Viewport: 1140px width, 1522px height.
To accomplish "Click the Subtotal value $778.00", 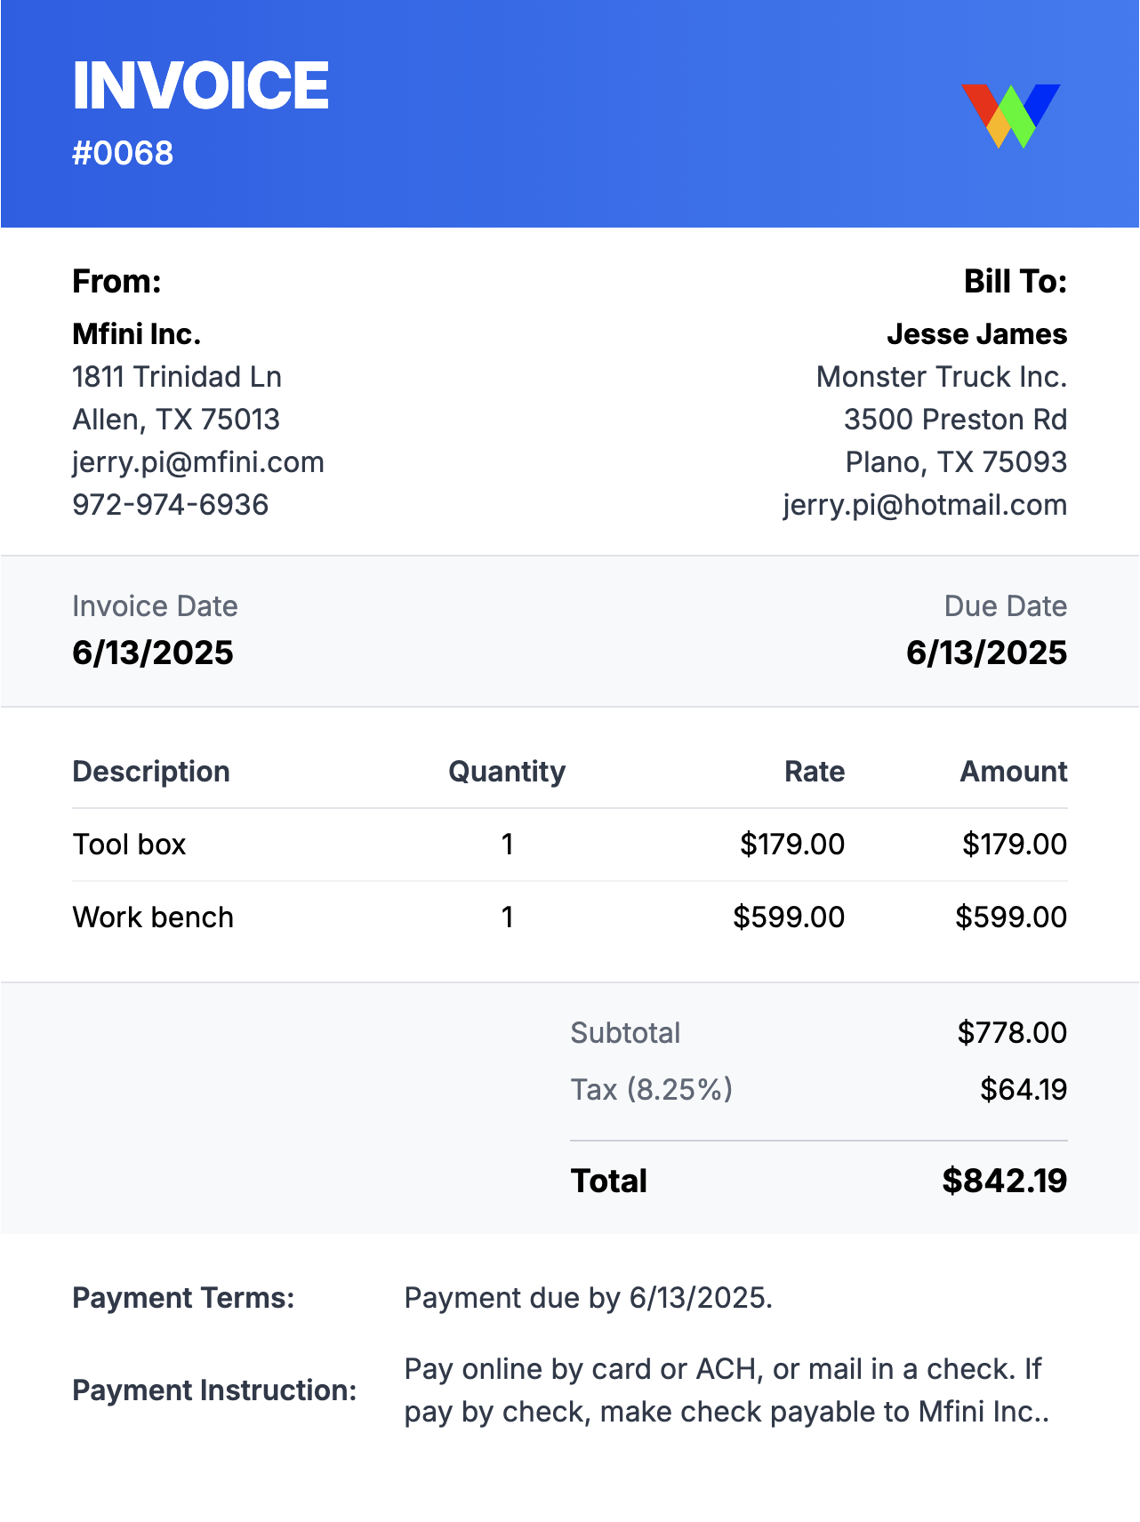I will point(1012,1033).
